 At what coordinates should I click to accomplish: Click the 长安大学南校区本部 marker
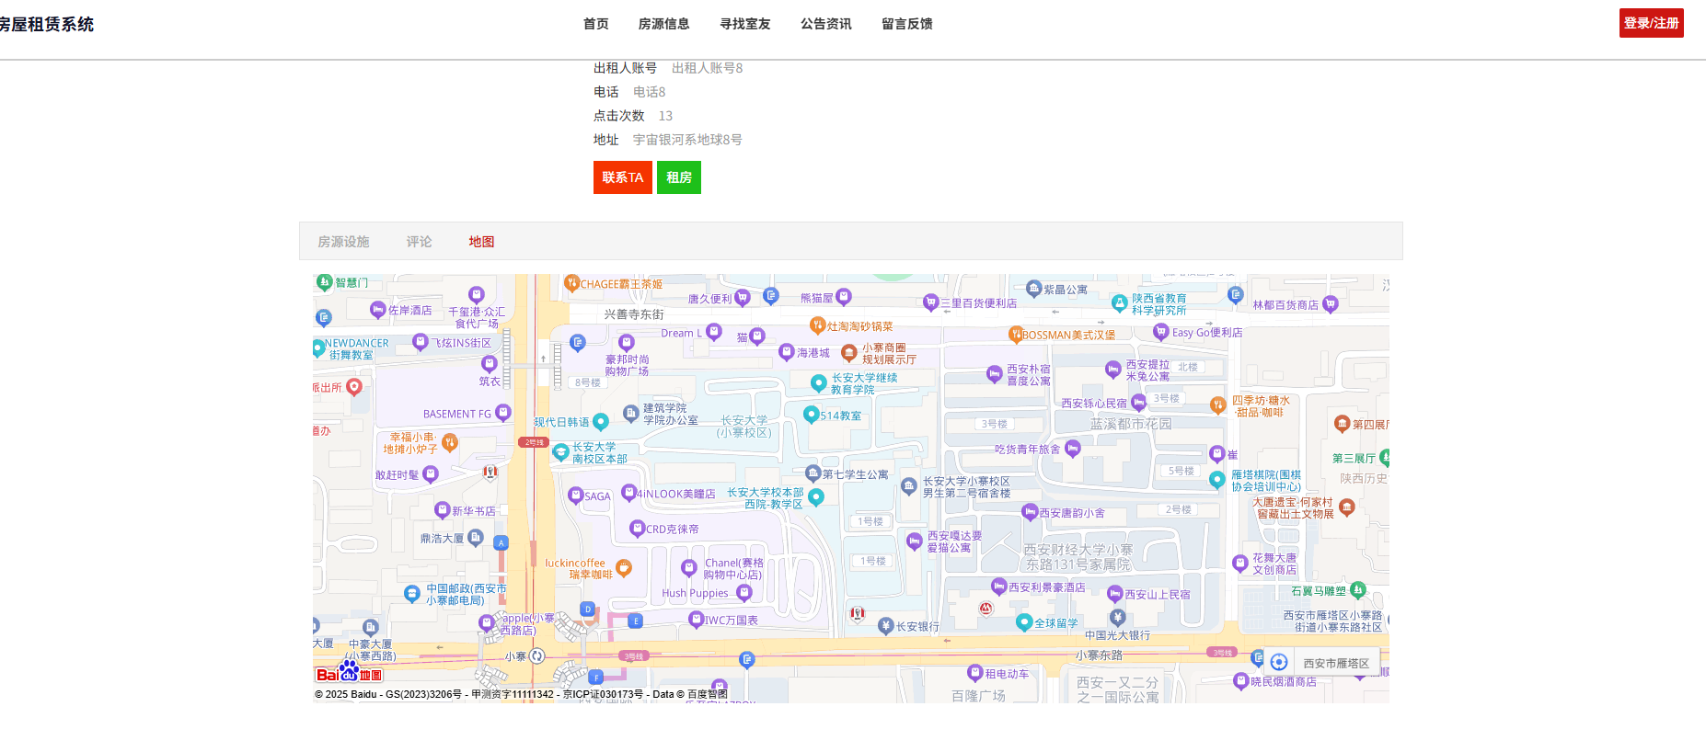560,452
